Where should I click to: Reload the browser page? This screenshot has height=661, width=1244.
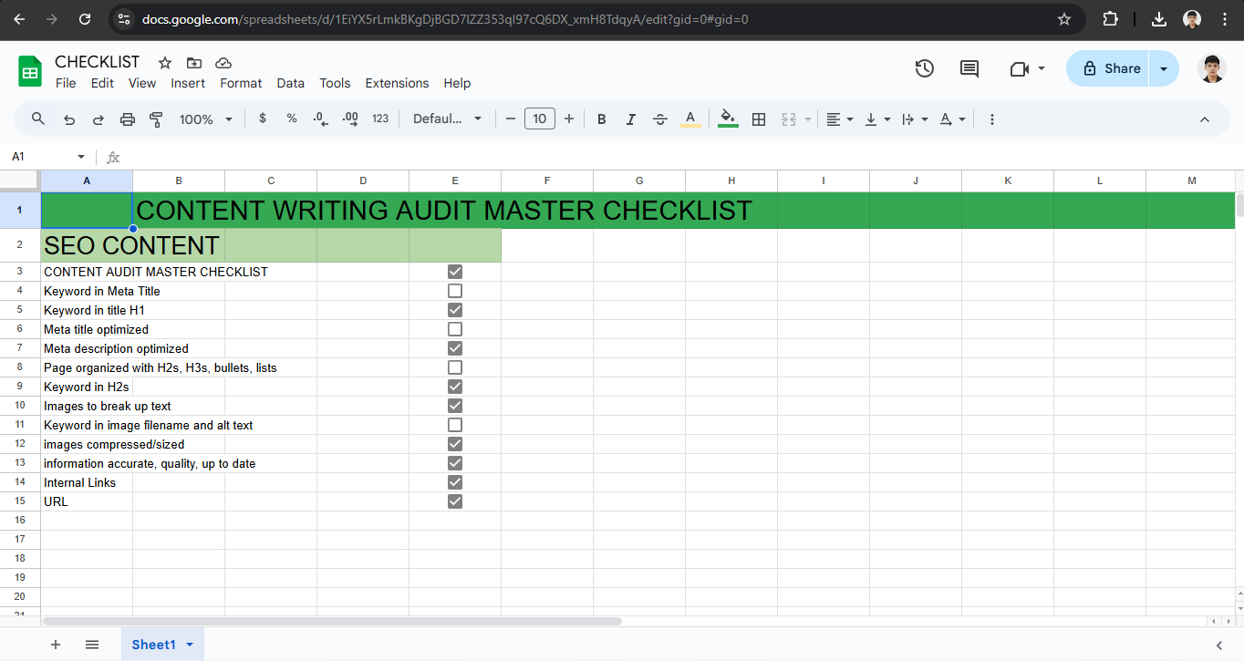[85, 19]
